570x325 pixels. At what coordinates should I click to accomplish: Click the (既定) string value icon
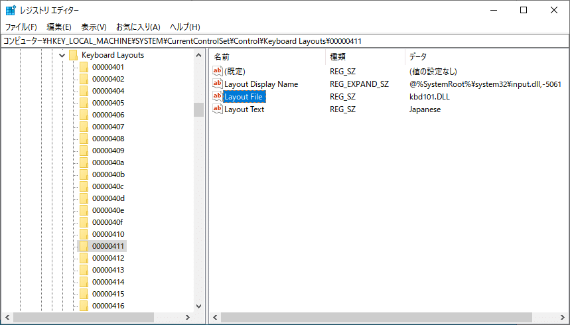pyautogui.click(x=218, y=71)
